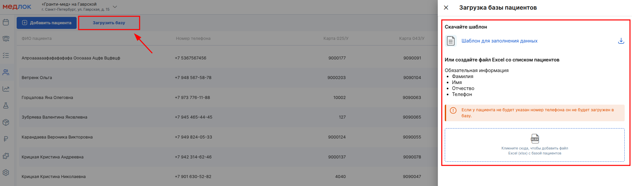This screenshot has height=186, width=632.
Task: Select the patients icon in sidebar
Action: click(x=6, y=72)
